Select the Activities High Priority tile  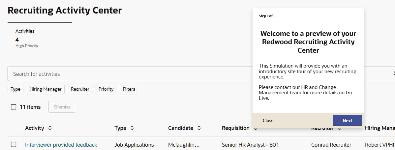click(x=26, y=38)
